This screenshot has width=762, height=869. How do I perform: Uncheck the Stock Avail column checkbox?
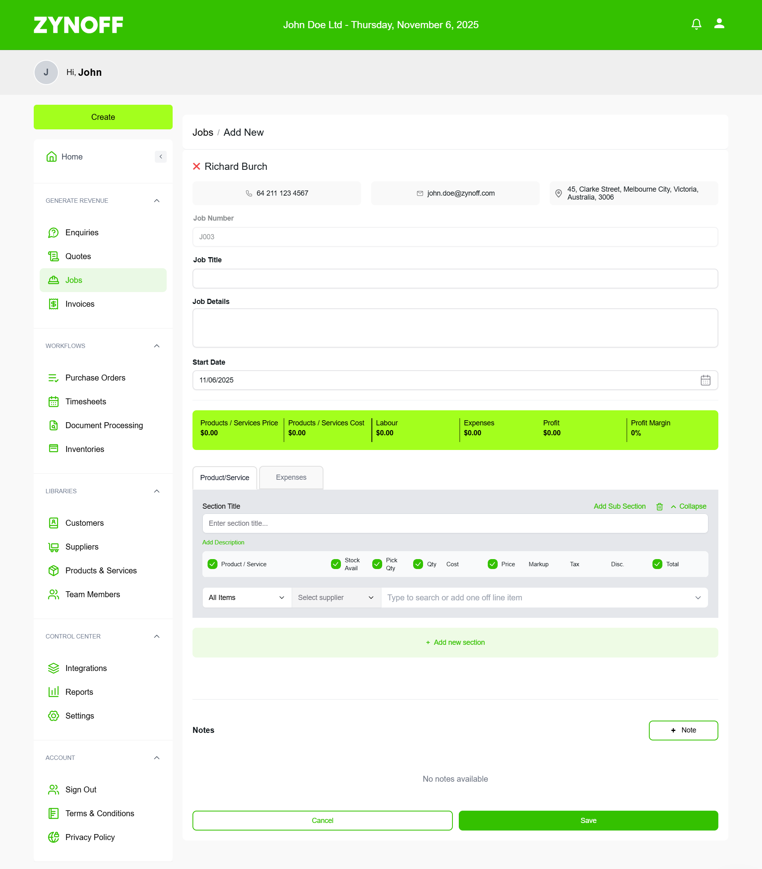(336, 564)
